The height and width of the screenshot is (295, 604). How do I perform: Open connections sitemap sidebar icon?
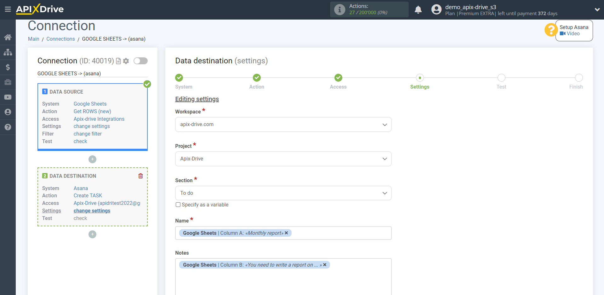(8, 52)
